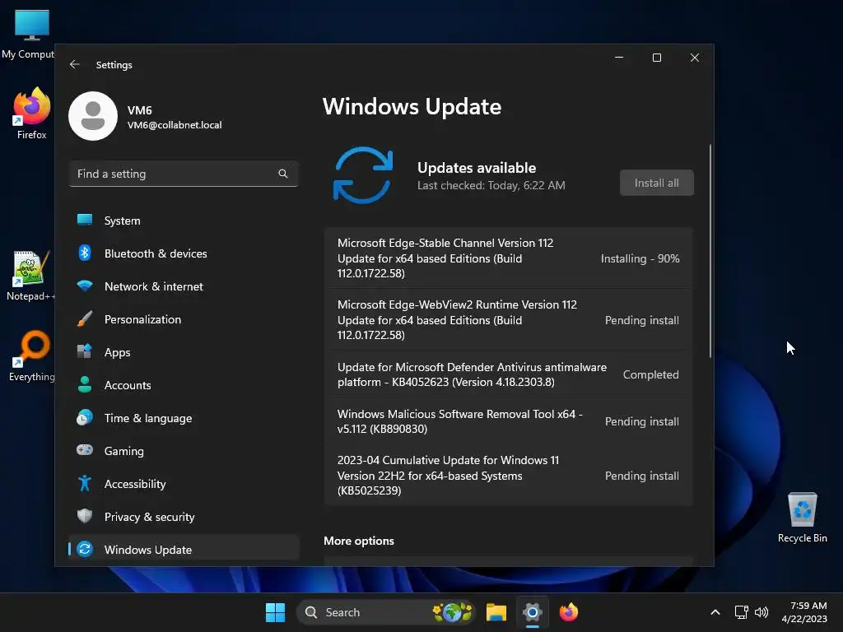Click the System monitor icon in sidebar

click(85, 221)
